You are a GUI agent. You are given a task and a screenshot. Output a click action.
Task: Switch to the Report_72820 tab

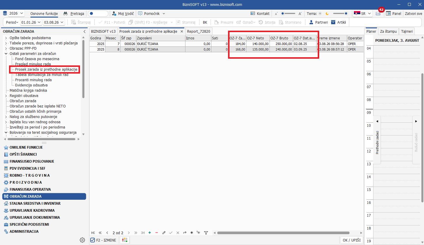(x=199, y=31)
